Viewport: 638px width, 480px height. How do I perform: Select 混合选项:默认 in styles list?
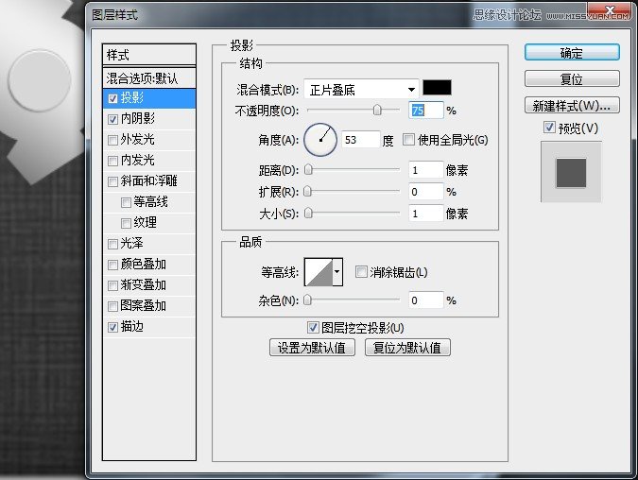(149, 77)
